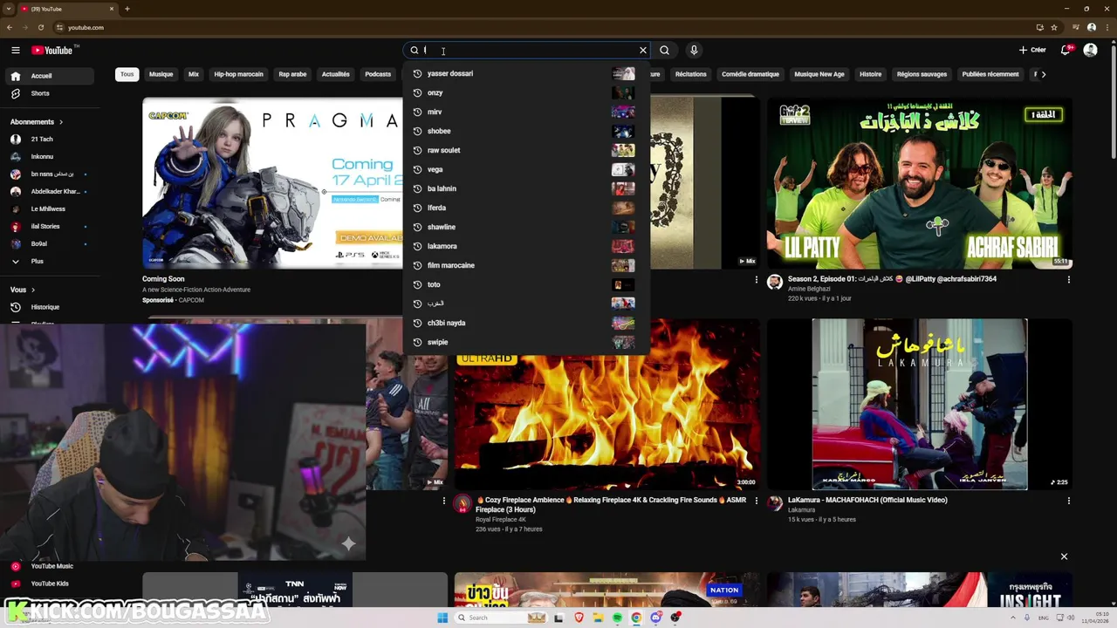Open Abdelkader Khar... channel subscription
Viewport: 1117px width, 628px height.
pyautogui.click(x=48, y=192)
